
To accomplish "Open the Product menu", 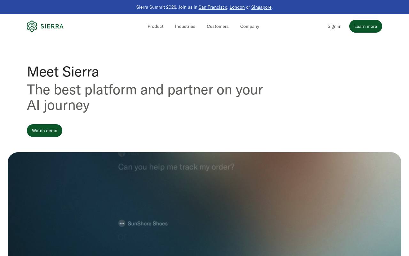I will [156, 26].
